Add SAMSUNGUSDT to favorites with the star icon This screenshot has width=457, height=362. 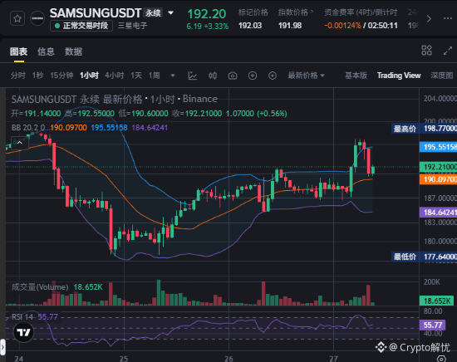[17, 19]
